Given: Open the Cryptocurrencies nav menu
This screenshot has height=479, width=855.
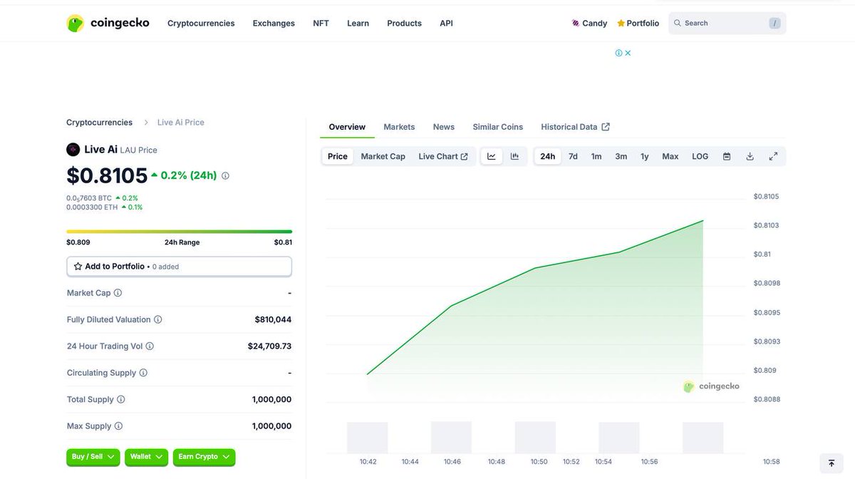Looking at the screenshot, I should [201, 23].
